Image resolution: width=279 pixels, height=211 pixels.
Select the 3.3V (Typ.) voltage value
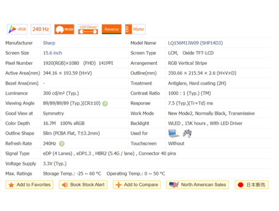pyautogui.click(x=55, y=164)
